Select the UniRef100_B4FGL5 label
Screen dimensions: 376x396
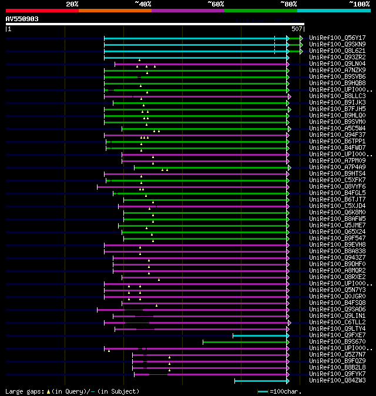[x=337, y=193]
